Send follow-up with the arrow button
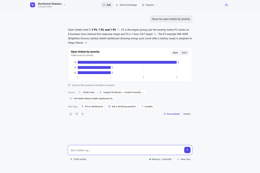260x173 pixels. (x=187, y=150)
